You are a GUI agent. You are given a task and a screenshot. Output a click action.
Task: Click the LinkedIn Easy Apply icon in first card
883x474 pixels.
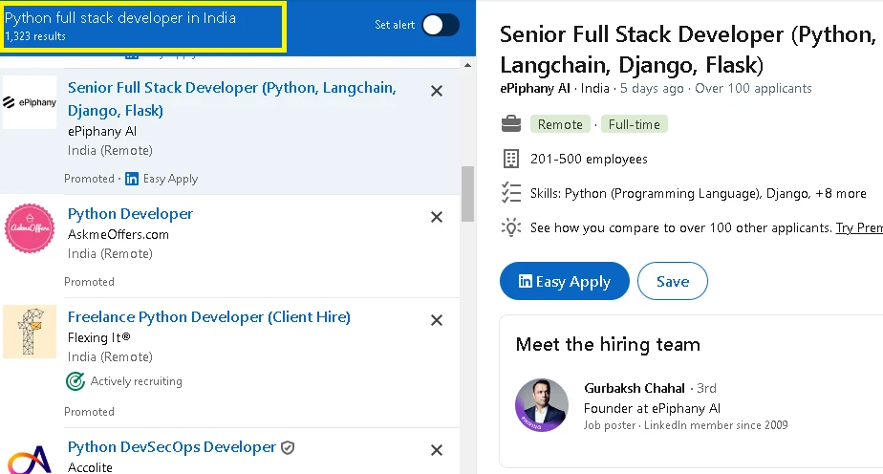(132, 179)
